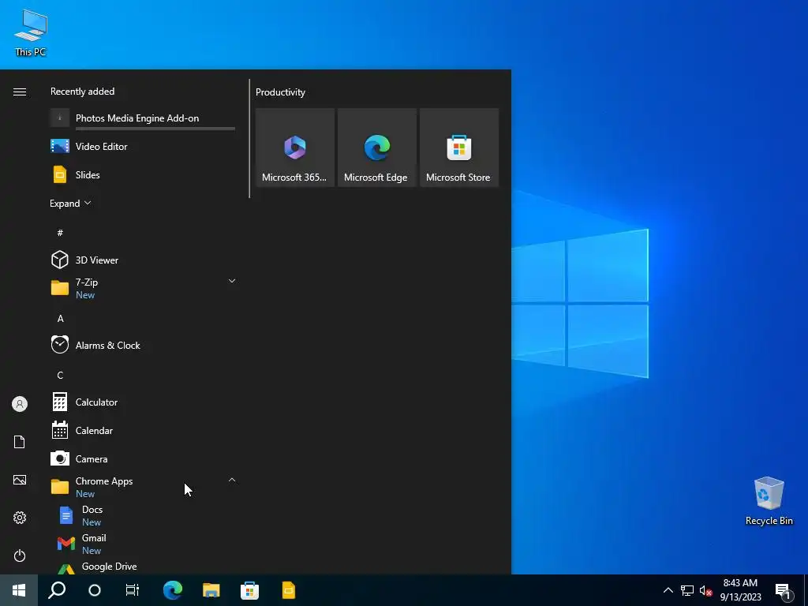Launch Microsoft Edge from taskbar
Screen dimensions: 808x606
[173, 590]
